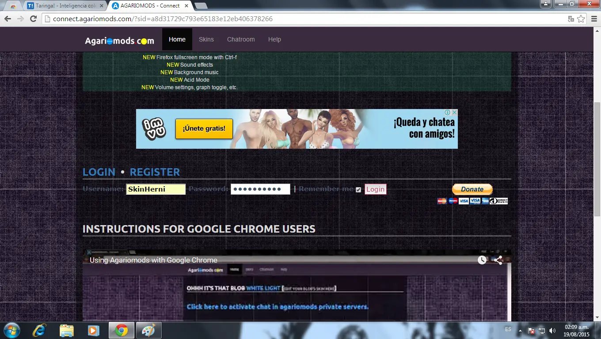This screenshot has height=339, width=601.
Task: Open the taskbar clock and date
Action: 577,331
